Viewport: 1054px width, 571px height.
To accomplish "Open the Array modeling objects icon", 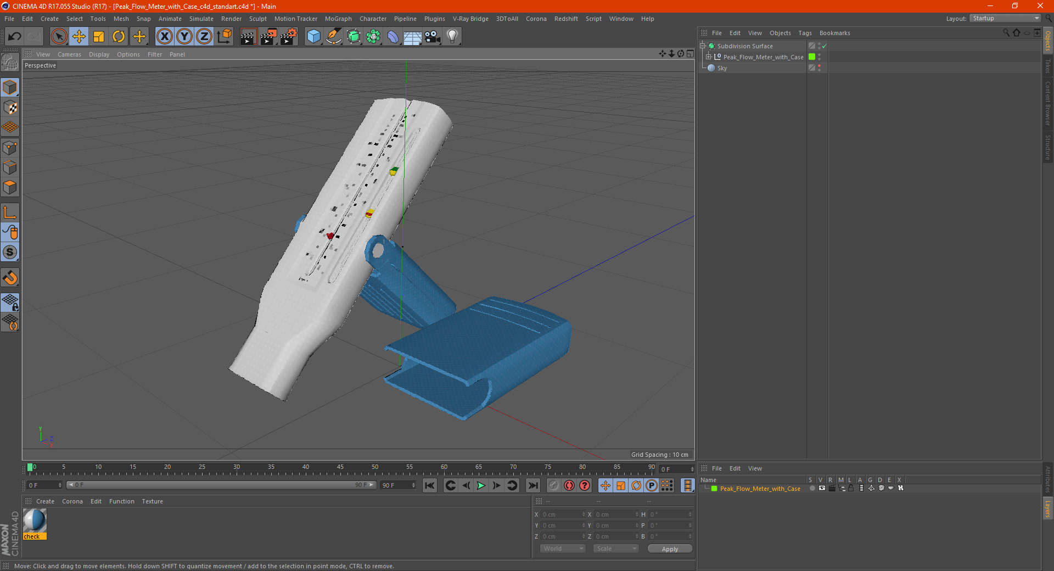I will (373, 37).
